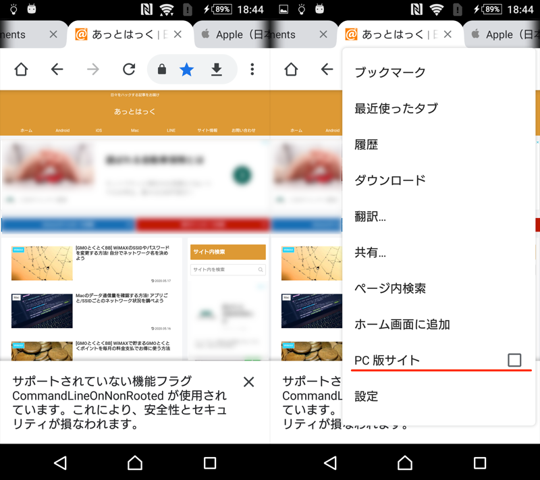Tap the padlock site info icon

pyautogui.click(x=162, y=70)
